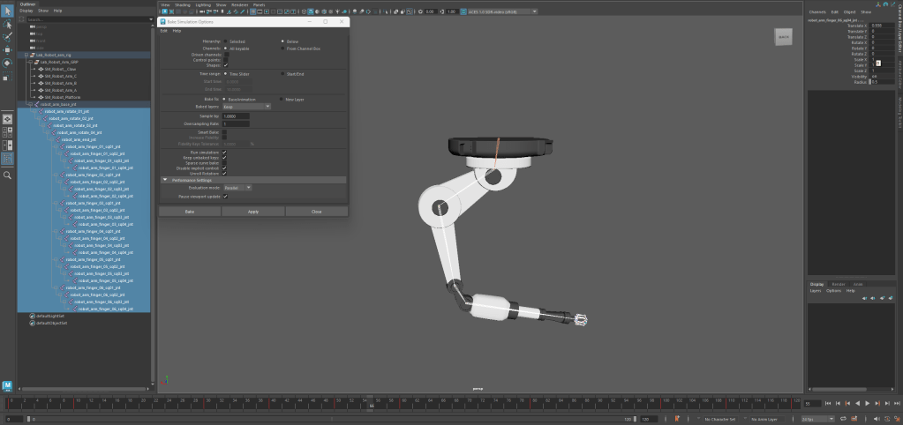Open the Evaluation mode dropdown

point(237,188)
